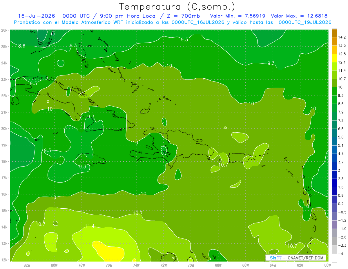Pick the purple swatch between -1.9 and -1.2

[x=334, y=224]
